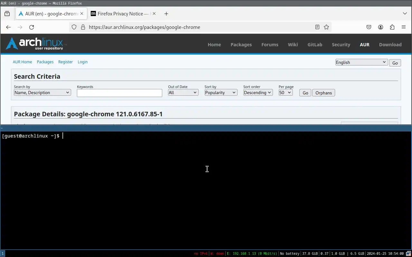Click the 0.37 load status entry
The width and height of the screenshot is (412, 257).
click(x=324, y=253)
